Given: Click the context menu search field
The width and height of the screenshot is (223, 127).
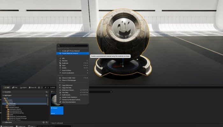Looking at the screenshot, I should pos(73,46).
